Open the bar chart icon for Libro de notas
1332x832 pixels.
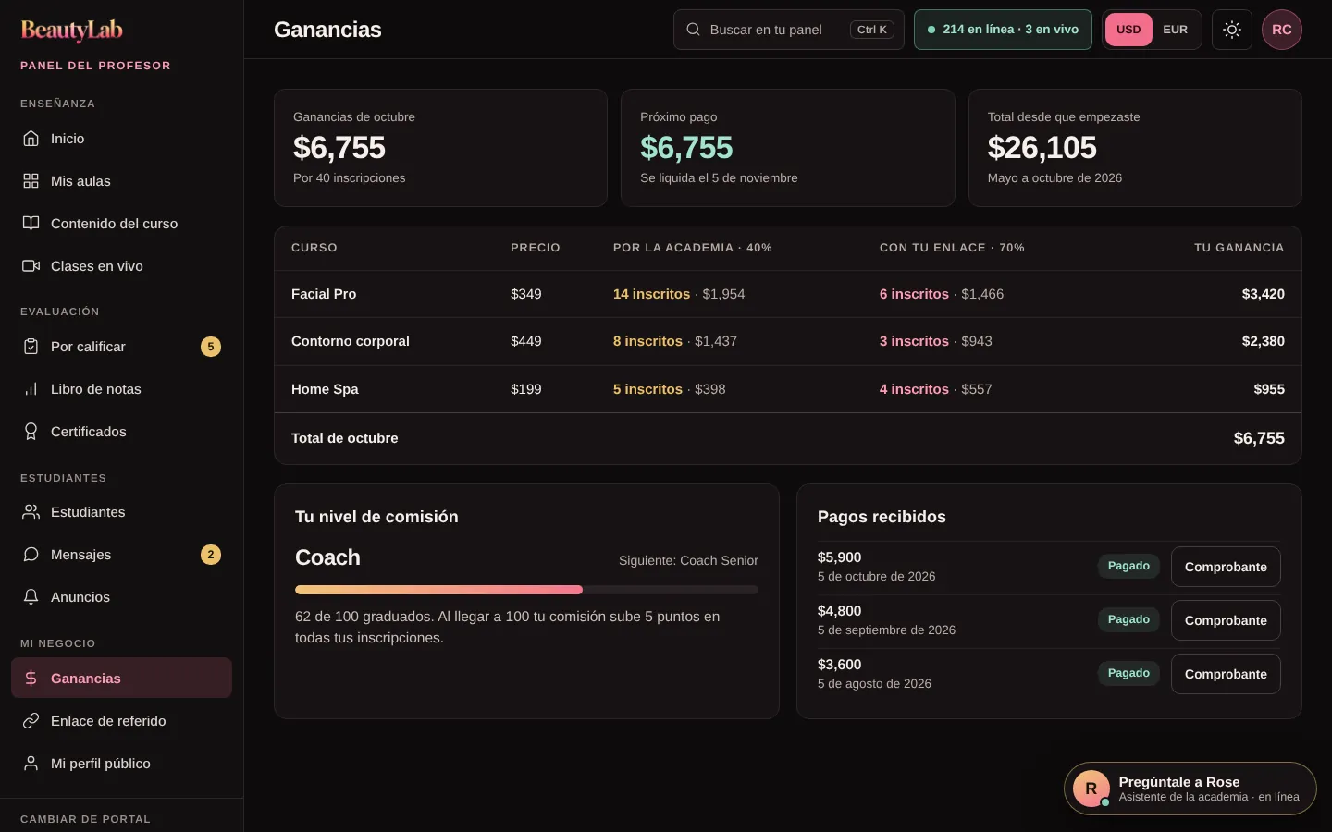(x=31, y=389)
